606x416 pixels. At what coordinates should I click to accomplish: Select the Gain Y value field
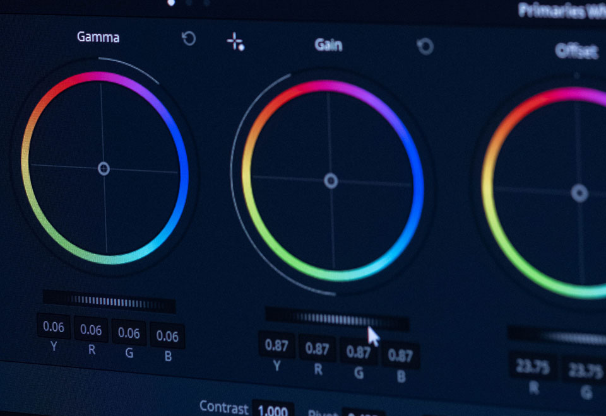point(276,345)
